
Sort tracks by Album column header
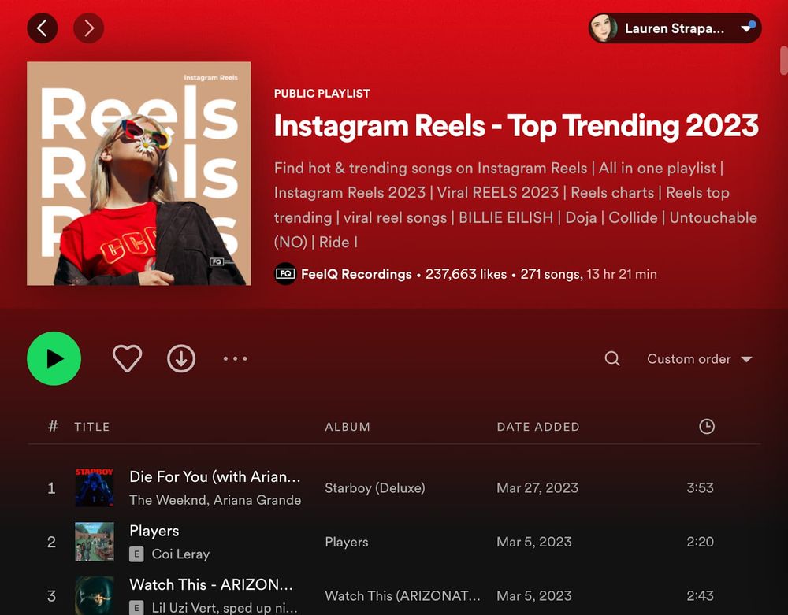(x=348, y=427)
